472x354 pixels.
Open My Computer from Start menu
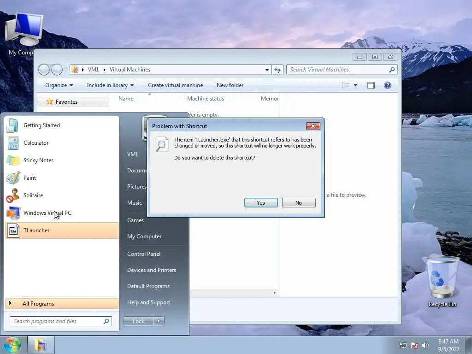click(x=144, y=236)
